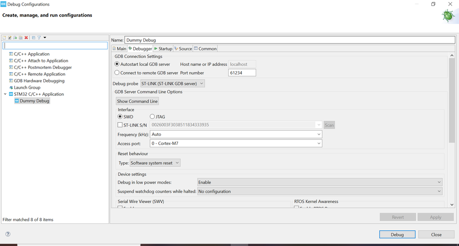This screenshot has width=459, height=246.
Task: Click the C/C++ Attach to Application icon
Action: (11, 61)
